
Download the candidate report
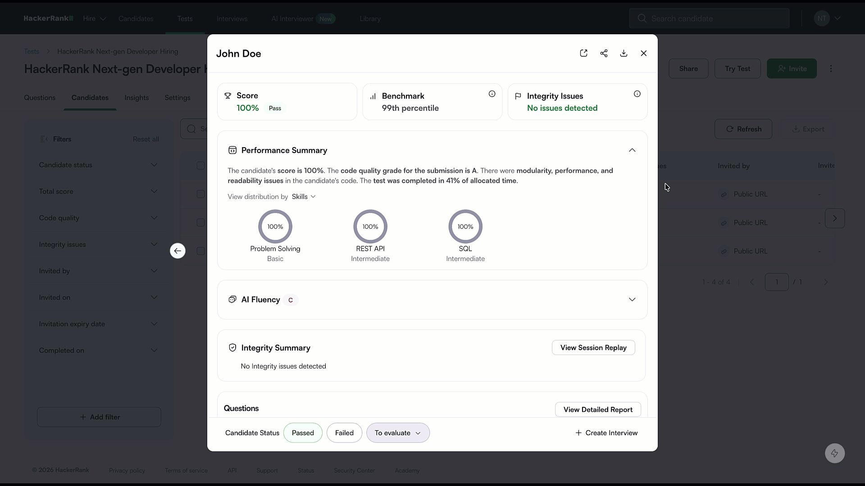(x=624, y=53)
